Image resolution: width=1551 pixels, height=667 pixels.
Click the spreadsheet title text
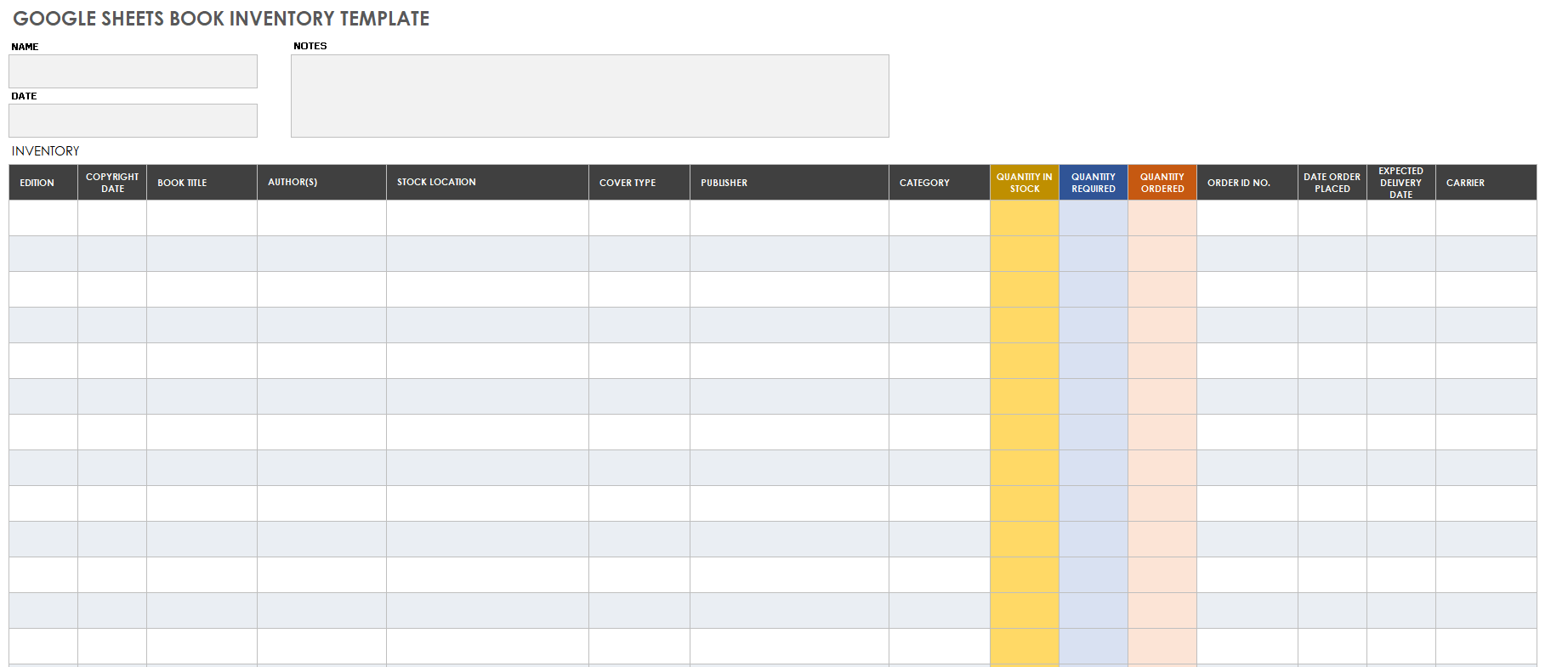coord(221,19)
